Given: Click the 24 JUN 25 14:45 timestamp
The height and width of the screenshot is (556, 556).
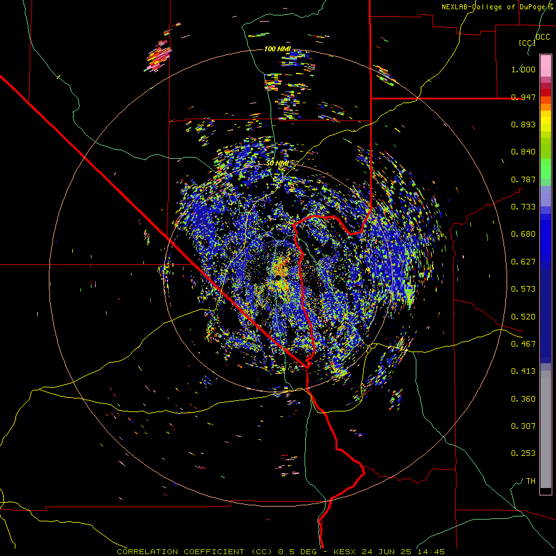Looking at the screenshot, I should click(403, 552).
